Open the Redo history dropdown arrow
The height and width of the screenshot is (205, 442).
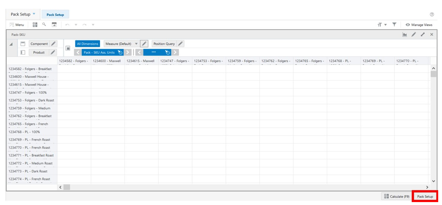(x=93, y=25)
